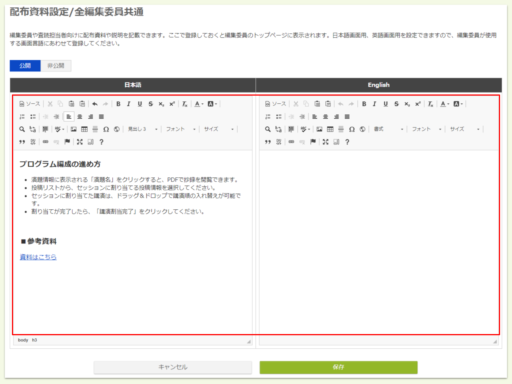This screenshot has width=512, height=384.
Task: Select the 日本語 column header
Action: tap(133, 85)
